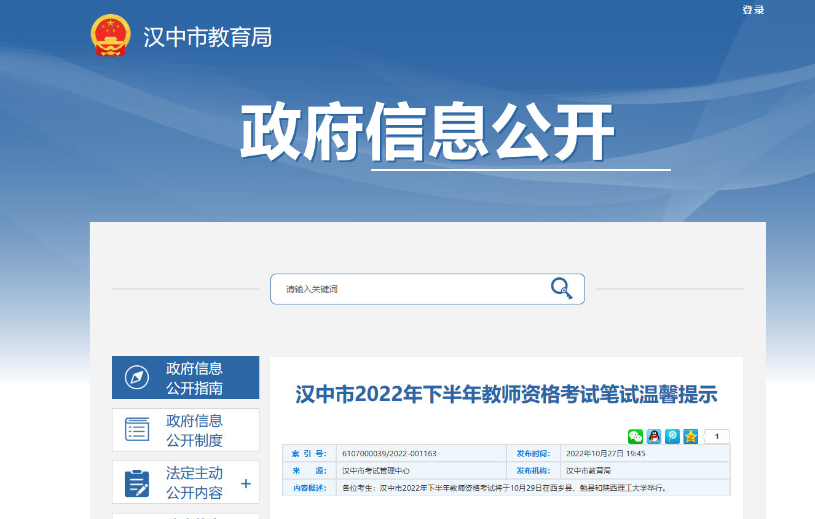The width and height of the screenshot is (815, 519).
Task: Share to Qzone with star icon
Action: (691, 437)
